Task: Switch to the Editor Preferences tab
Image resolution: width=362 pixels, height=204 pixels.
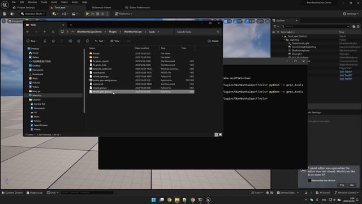Action: pos(137,7)
